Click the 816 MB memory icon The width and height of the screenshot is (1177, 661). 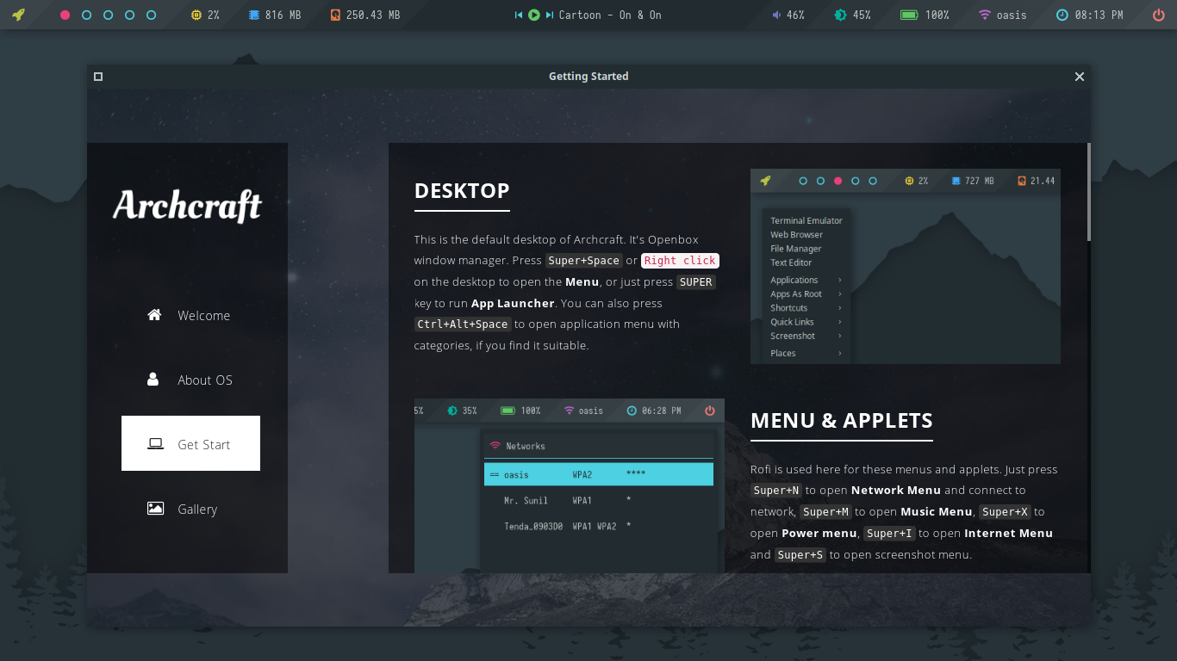(253, 15)
